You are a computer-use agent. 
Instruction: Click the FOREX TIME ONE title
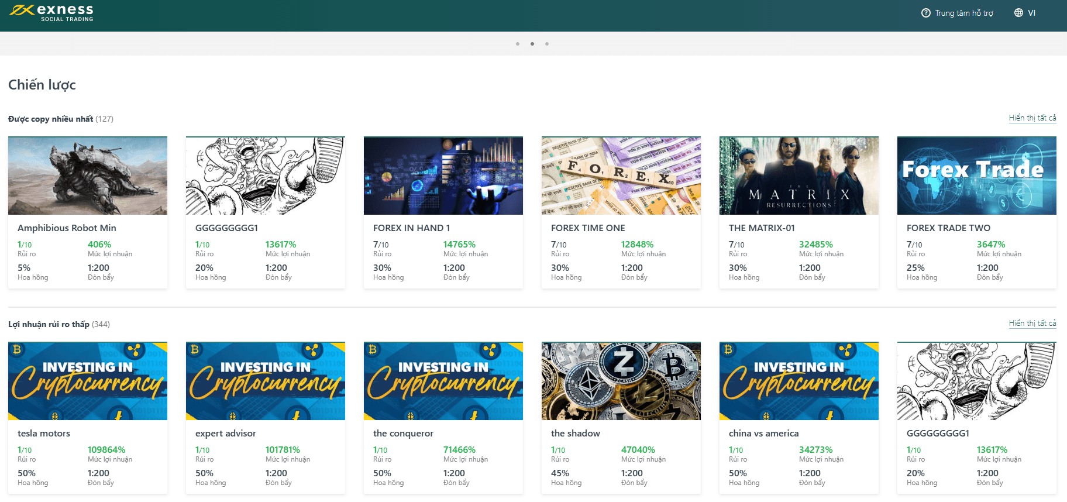click(588, 228)
